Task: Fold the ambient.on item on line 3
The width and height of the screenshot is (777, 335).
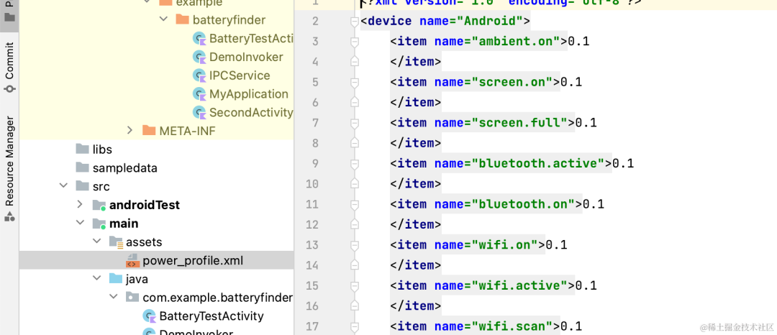Action: [x=354, y=42]
